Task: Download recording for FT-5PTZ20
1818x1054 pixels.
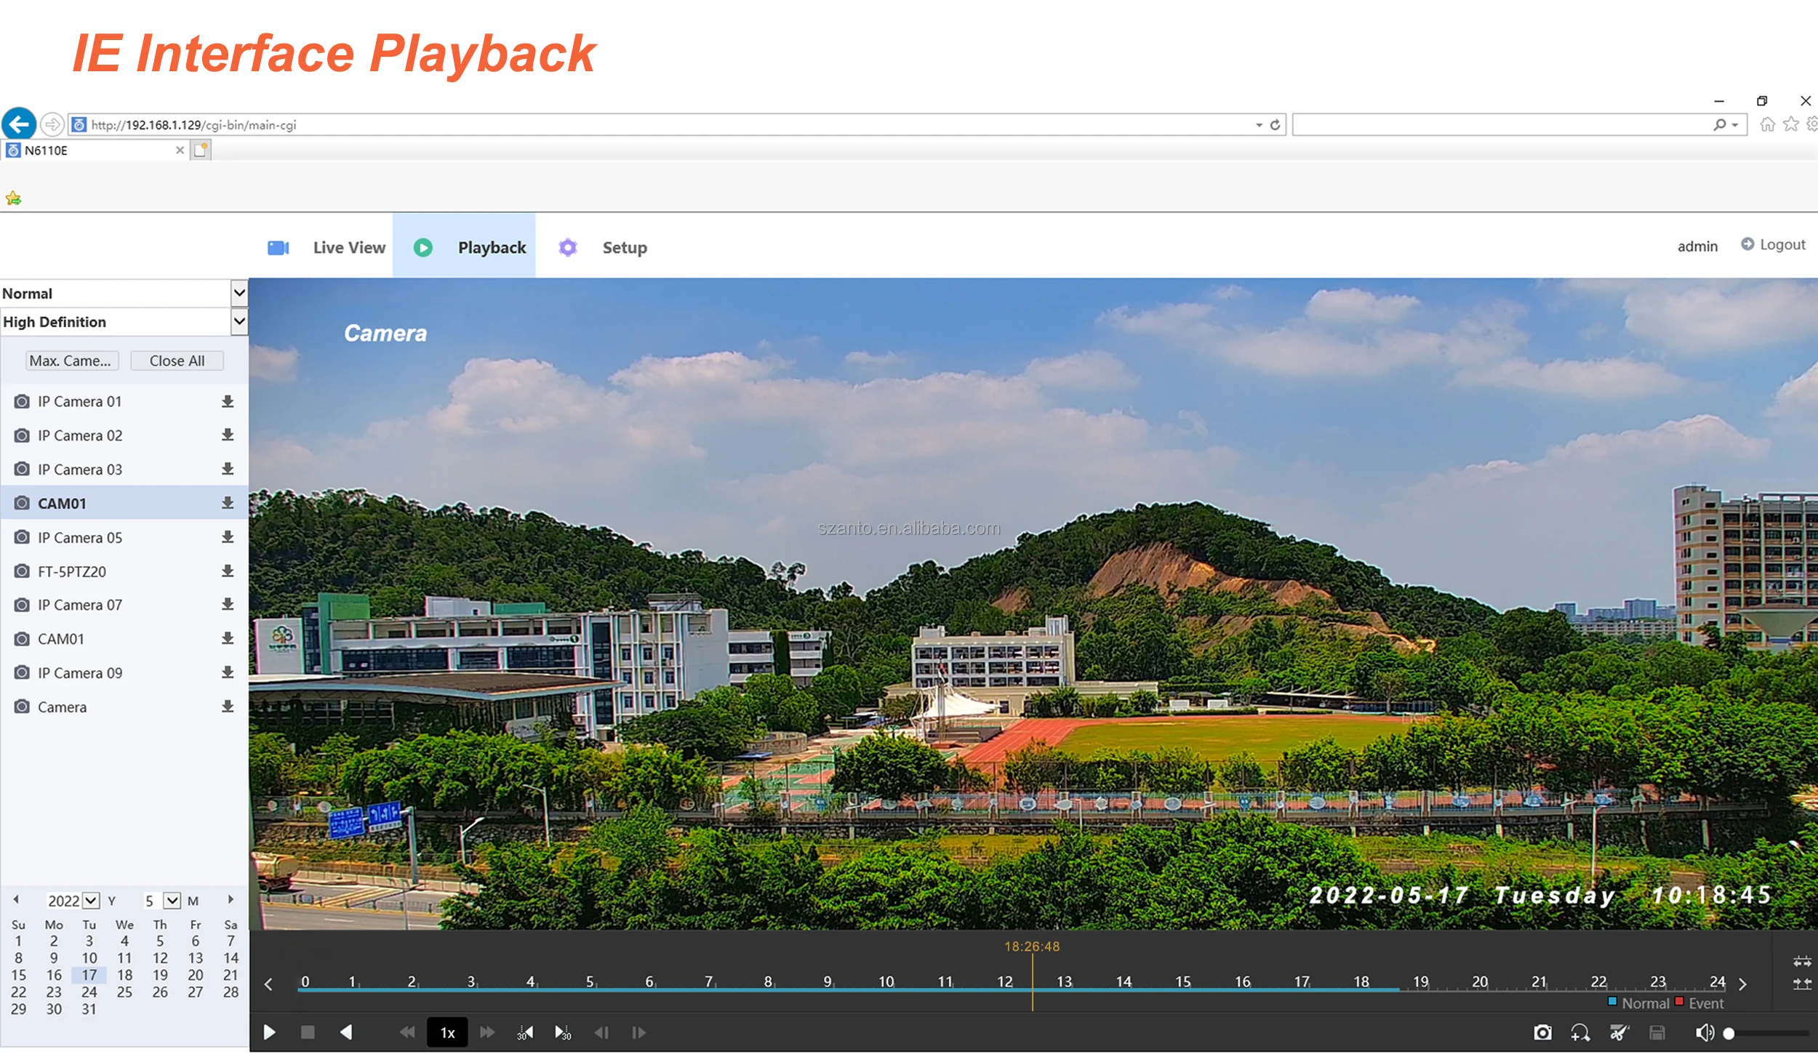Action: 228,571
